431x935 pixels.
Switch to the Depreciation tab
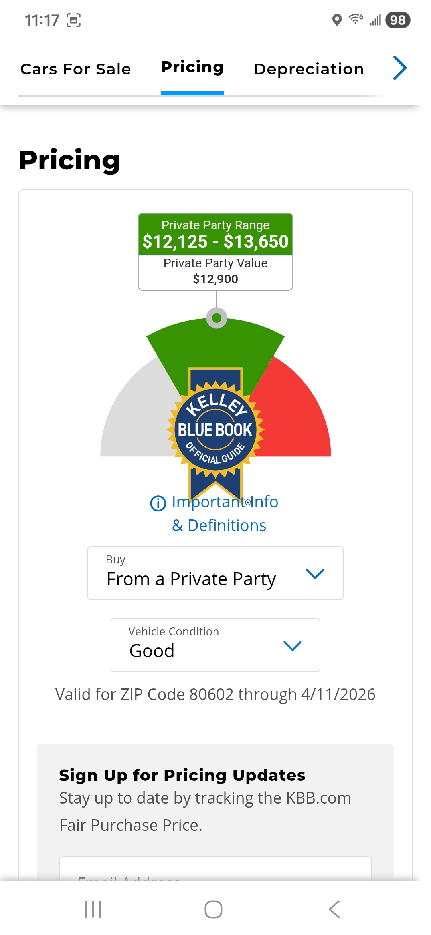pyautogui.click(x=308, y=69)
